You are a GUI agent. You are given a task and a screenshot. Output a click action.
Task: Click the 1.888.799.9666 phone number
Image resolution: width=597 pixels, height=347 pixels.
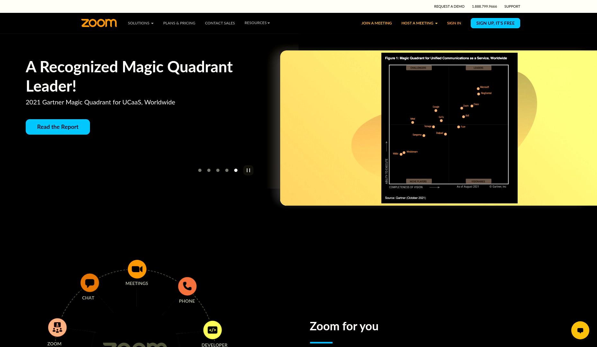[484, 6]
